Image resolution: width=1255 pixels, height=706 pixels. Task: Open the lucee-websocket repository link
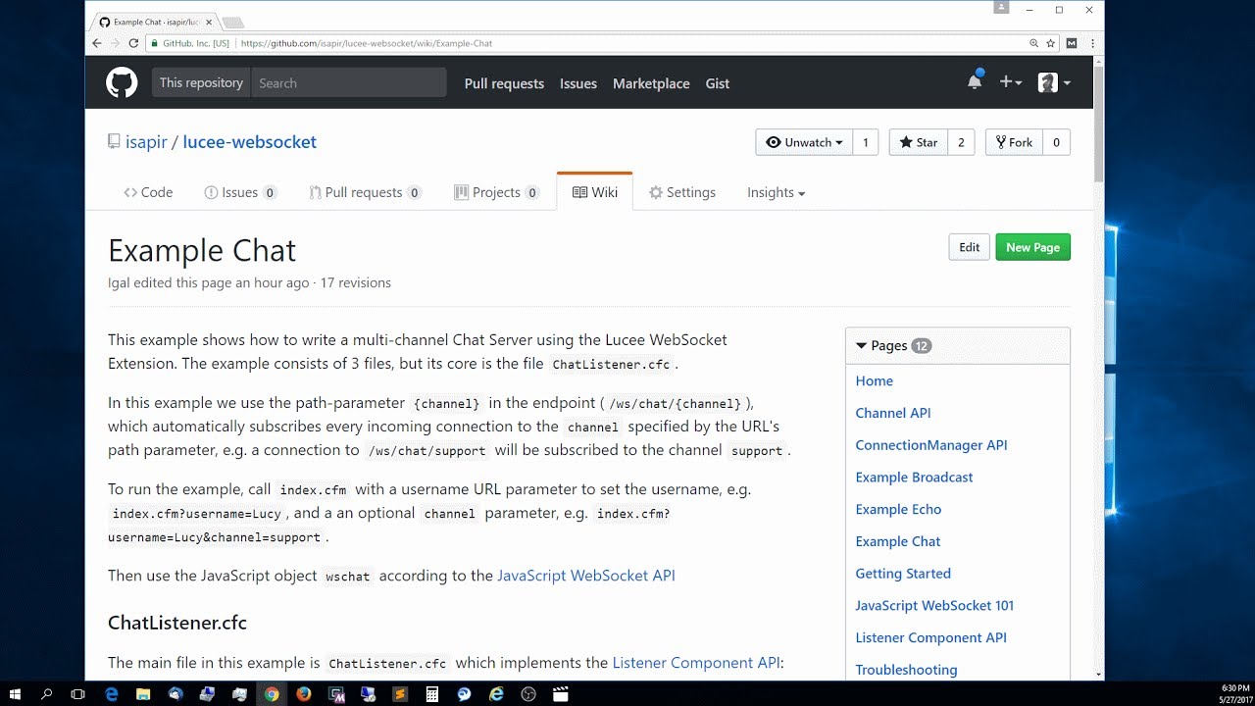tap(249, 142)
